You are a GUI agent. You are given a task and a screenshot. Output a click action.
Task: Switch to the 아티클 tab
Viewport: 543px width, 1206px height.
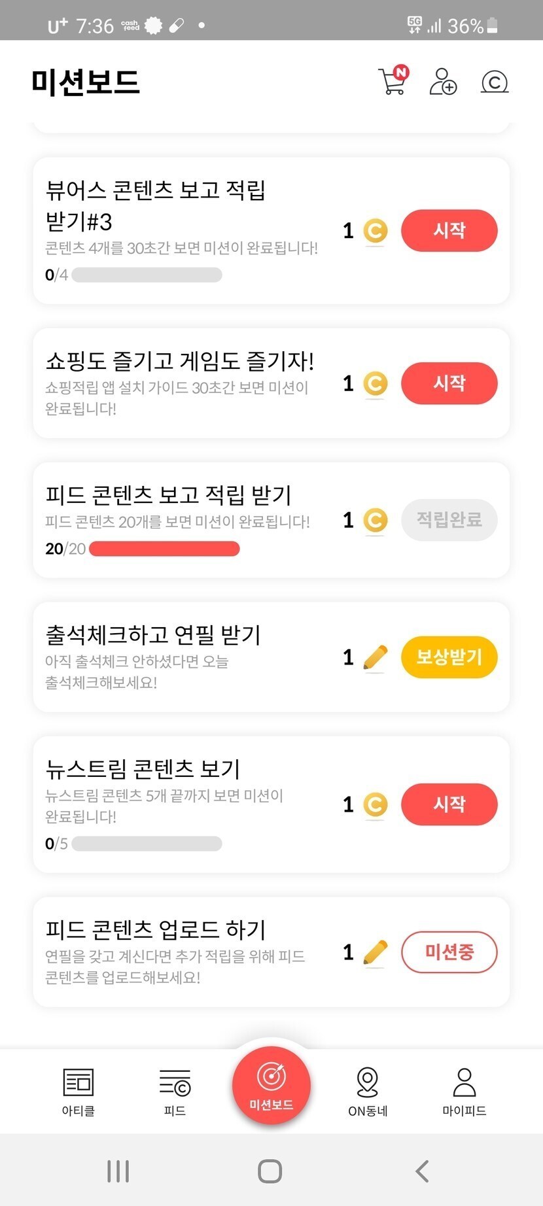(79, 1091)
